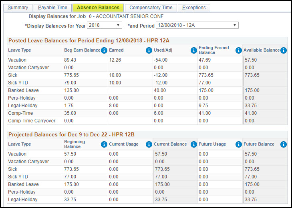Viewport: 292px width, 208px height.
Task: Open the Exceptions tab
Action: tap(194, 8)
